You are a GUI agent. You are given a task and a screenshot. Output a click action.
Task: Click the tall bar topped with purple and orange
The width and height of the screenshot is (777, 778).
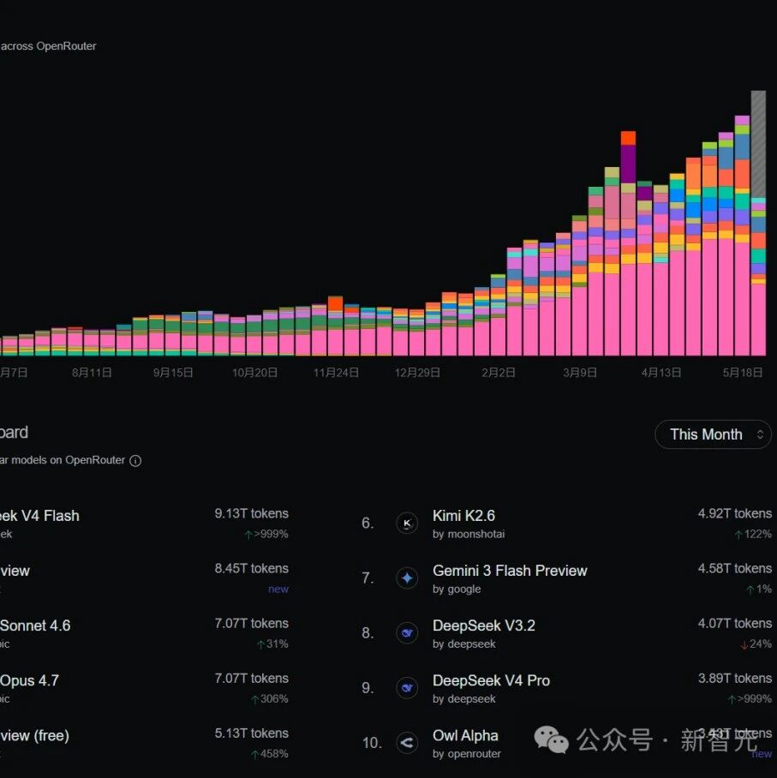click(x=628, y=243)
